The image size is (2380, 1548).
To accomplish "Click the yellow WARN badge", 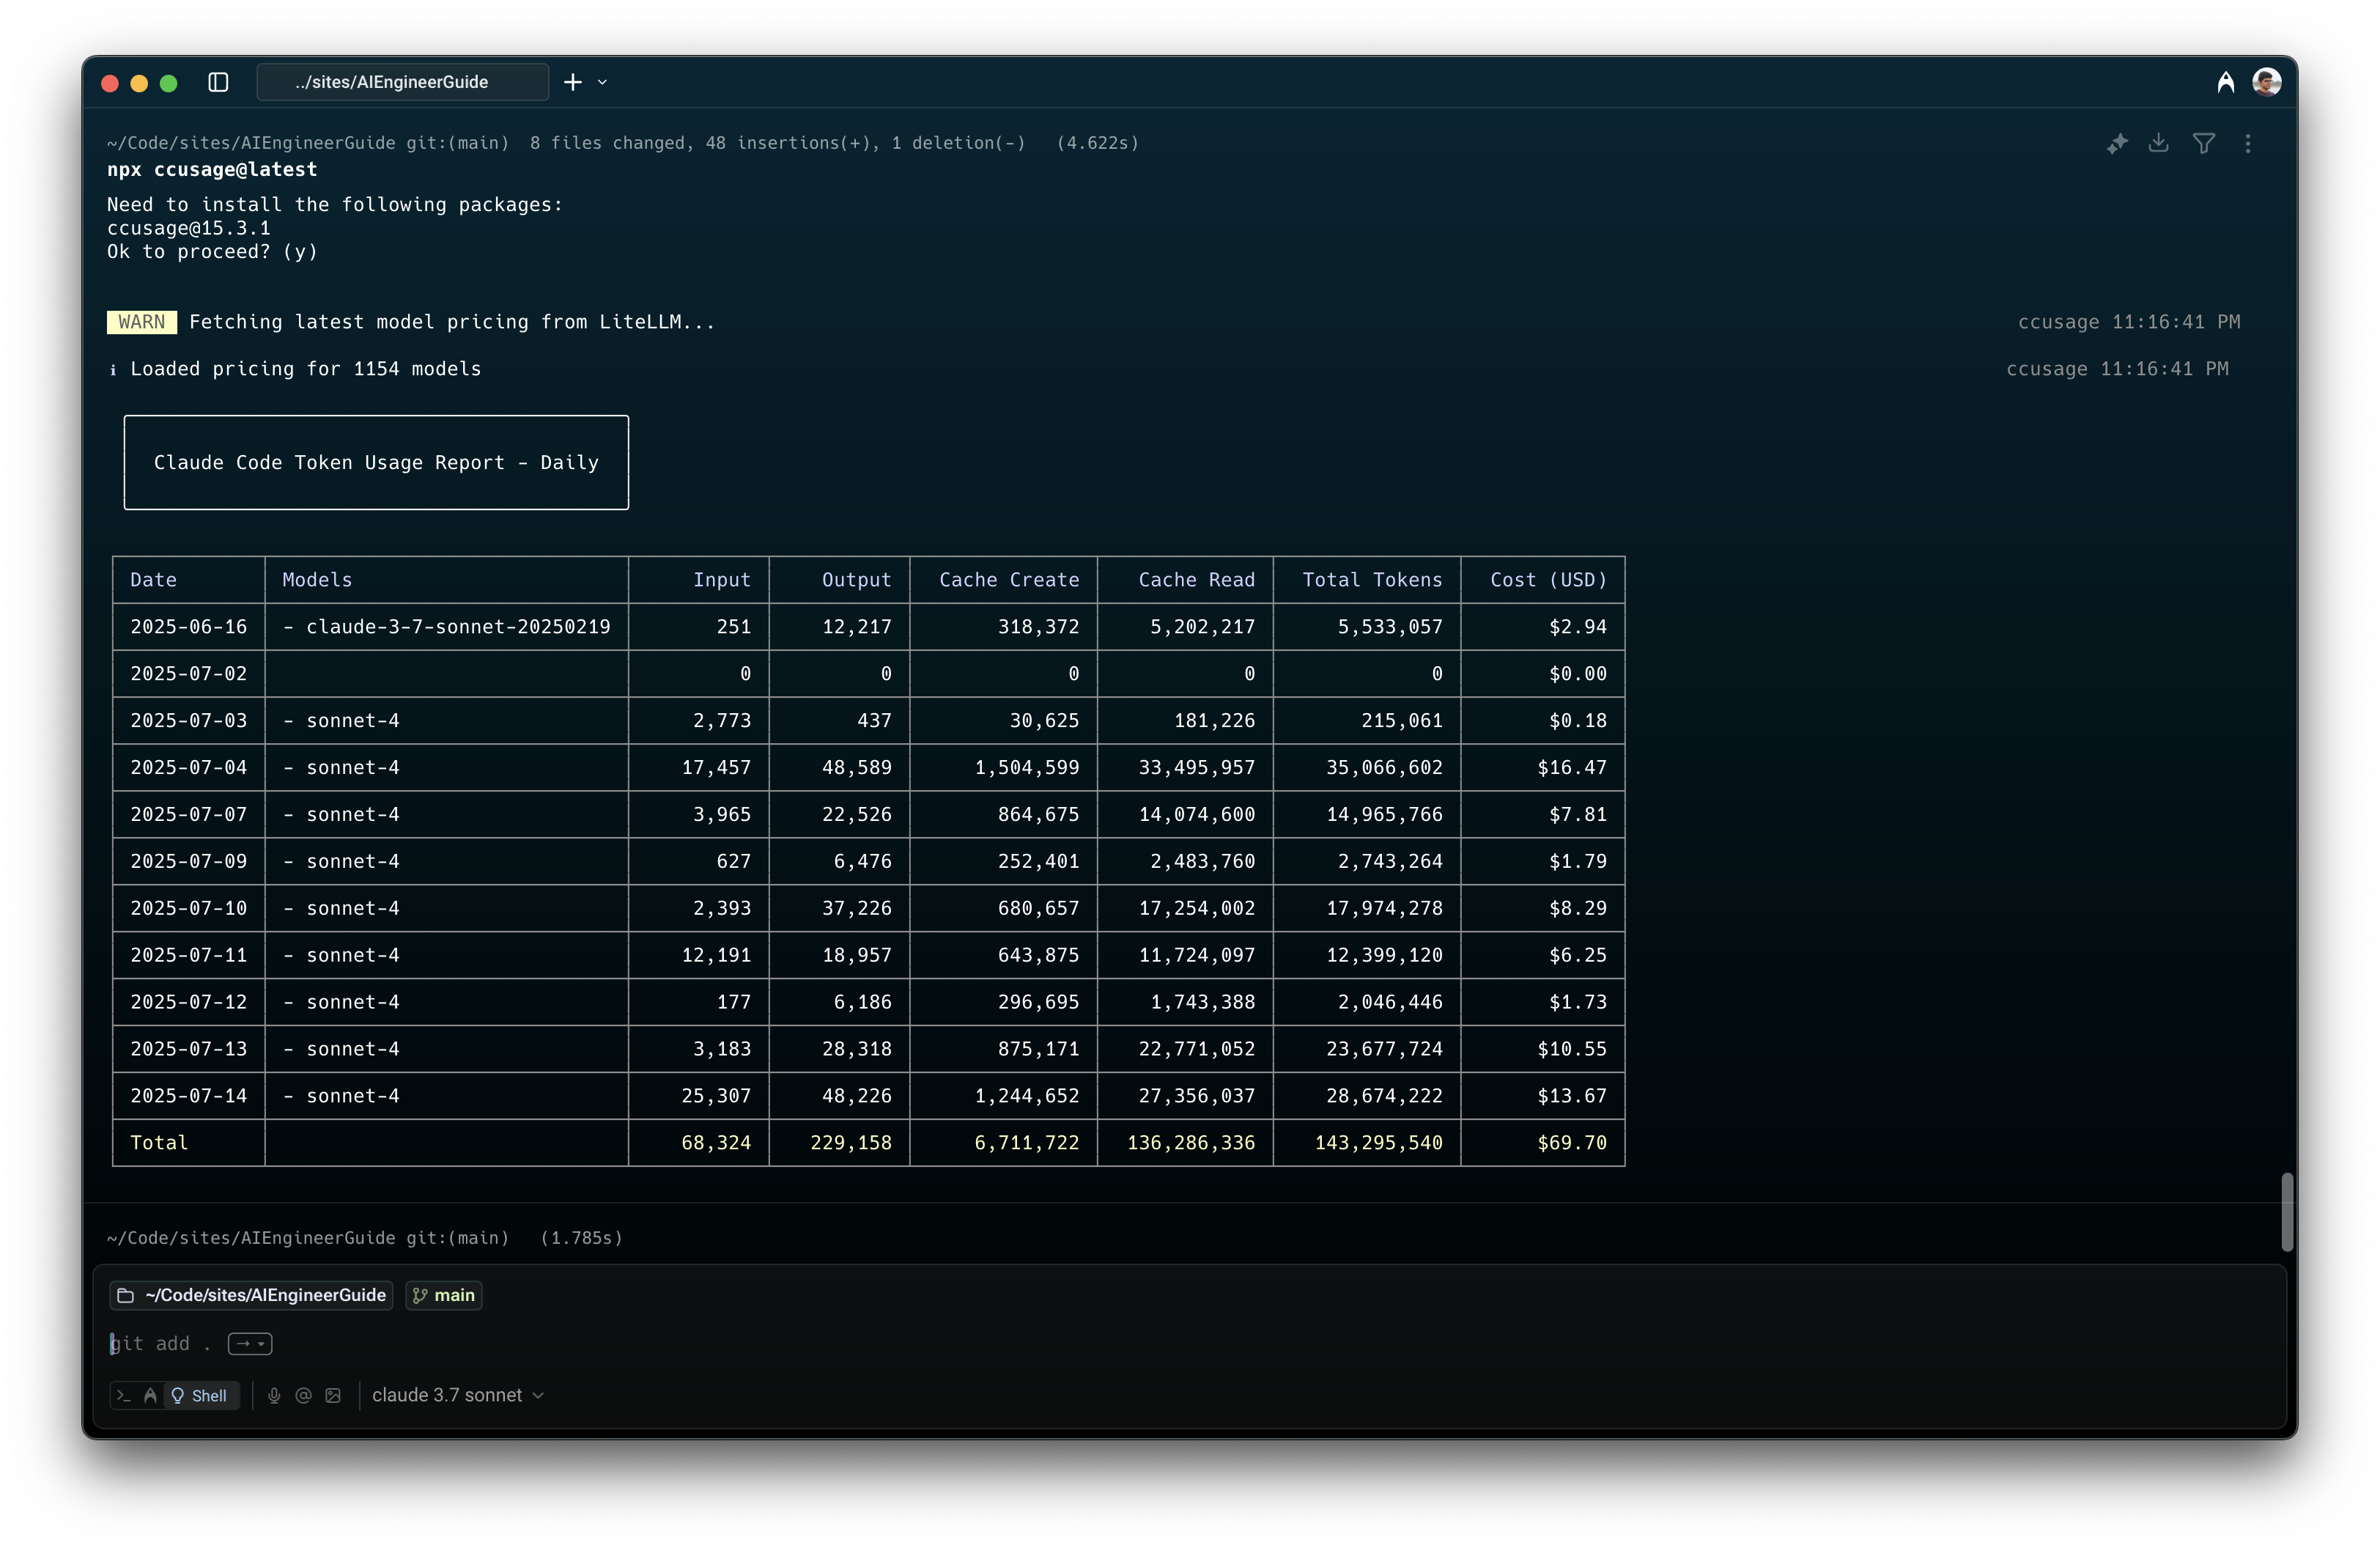I will 142,322.
